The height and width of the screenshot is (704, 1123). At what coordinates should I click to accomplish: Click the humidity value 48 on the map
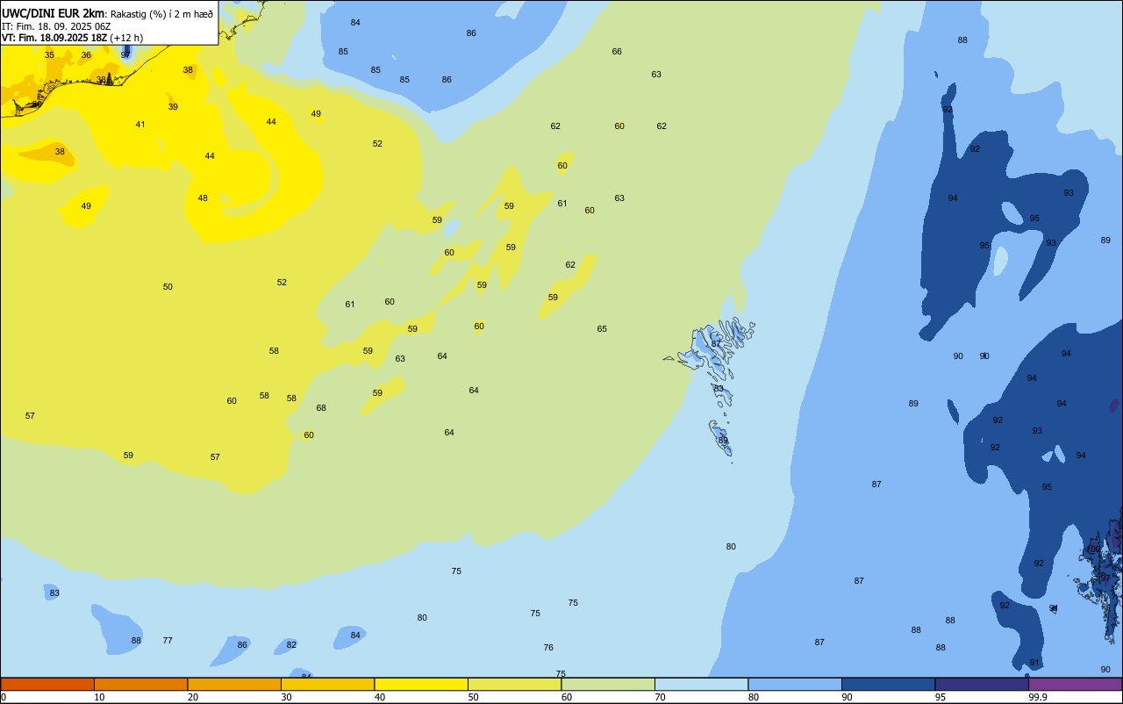click(203, 198)
